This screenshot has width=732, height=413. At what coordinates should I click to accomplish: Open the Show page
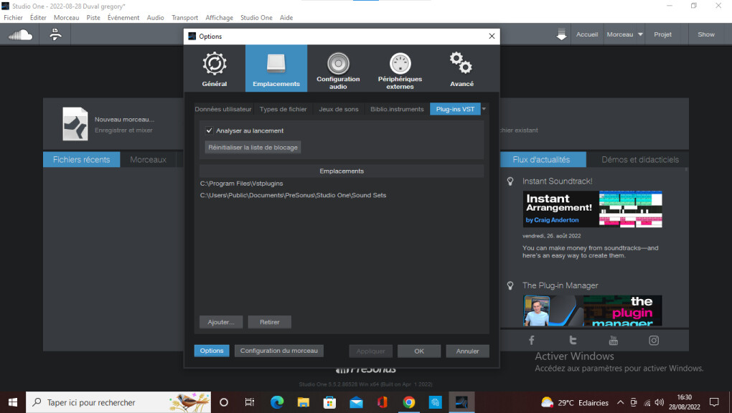(x=706, y=34)
